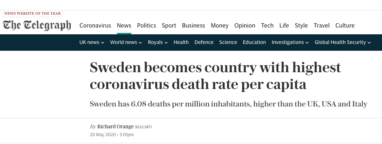Go to the Politics section
Screen dimensions: 382x144
tap(146, 25)
